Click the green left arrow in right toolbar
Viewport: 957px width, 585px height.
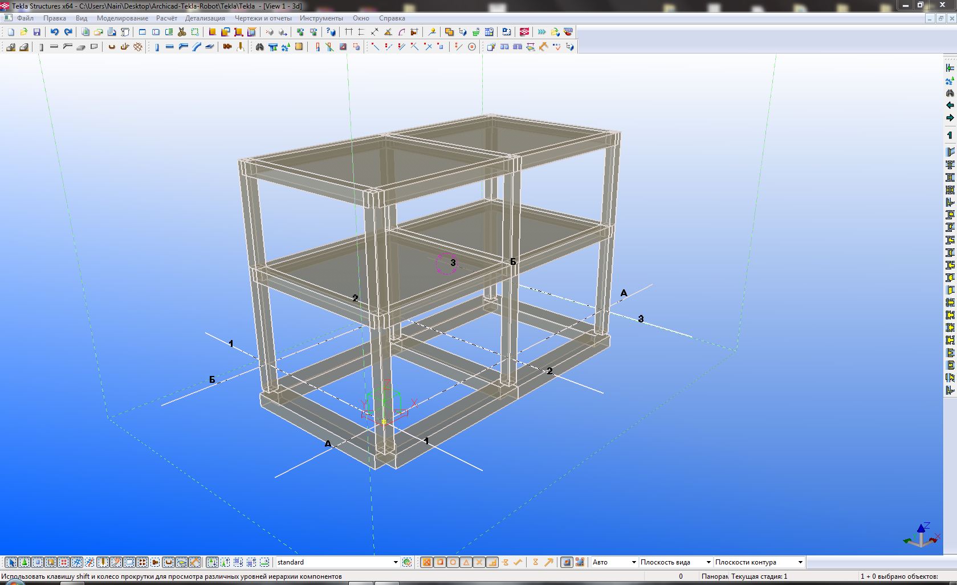(950, 105)
